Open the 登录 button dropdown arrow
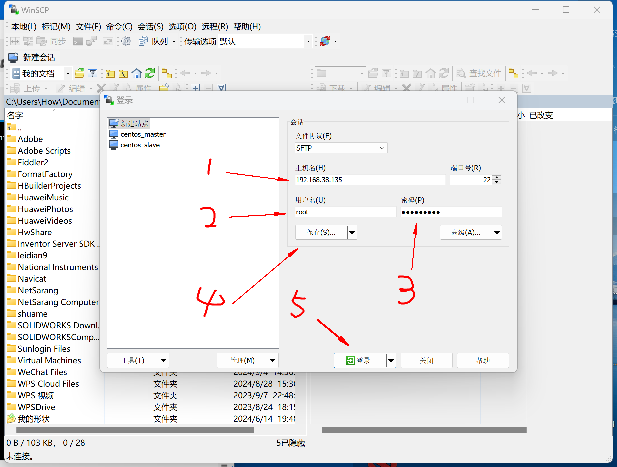The width and height of the screenshot is (617, 467). (391, 360)
